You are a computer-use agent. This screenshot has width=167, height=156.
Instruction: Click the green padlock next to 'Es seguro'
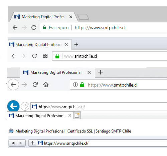(x=44, y=28)
